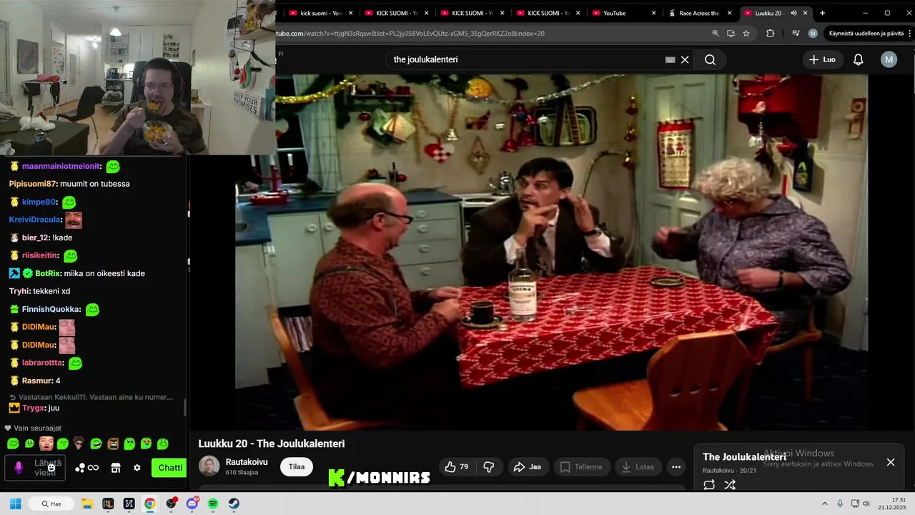This screenshot has height=515, width=915.
Task: Click the chat scrollbar
Action: [x=186, y=408]
